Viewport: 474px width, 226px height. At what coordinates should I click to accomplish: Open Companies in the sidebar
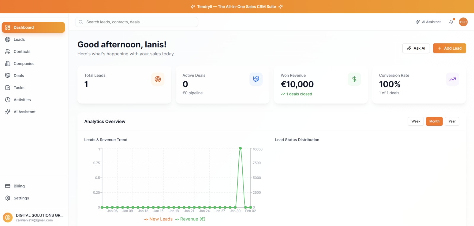24,64
